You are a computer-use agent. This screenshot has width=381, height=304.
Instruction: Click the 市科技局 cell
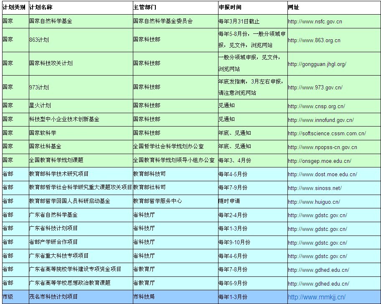pyautogui.click(x=175, y=297)
